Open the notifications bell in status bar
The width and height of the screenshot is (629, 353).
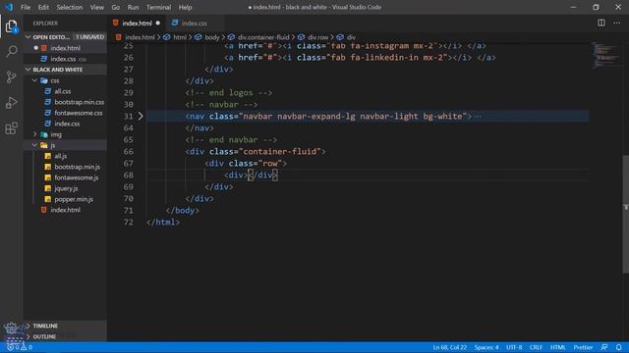(x=618, y=347)
